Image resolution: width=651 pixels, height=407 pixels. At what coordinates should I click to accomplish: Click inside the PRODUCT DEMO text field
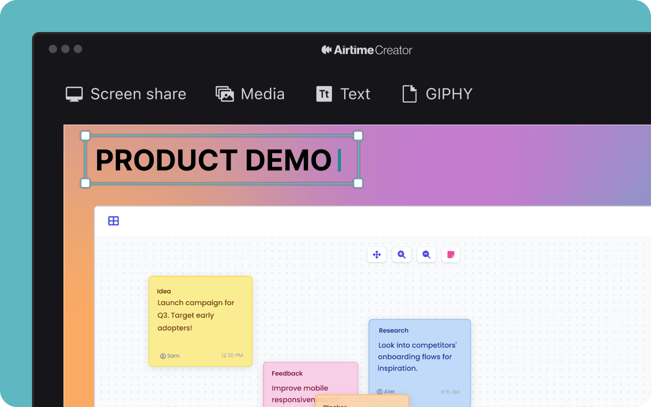pos(213,160)
